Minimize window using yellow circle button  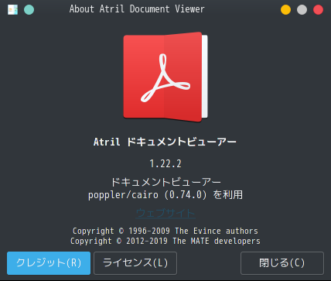tap(285, 10)
